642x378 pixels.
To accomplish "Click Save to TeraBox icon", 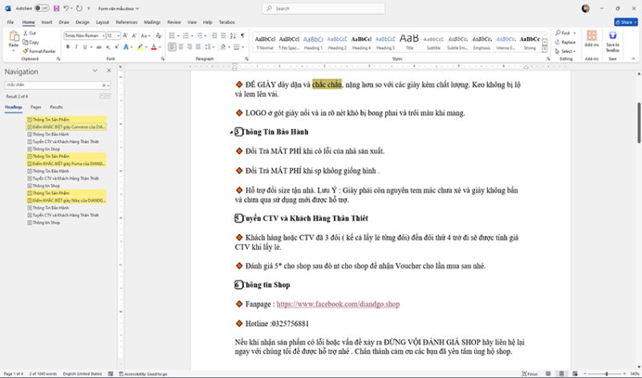I will tap(612, 42).
